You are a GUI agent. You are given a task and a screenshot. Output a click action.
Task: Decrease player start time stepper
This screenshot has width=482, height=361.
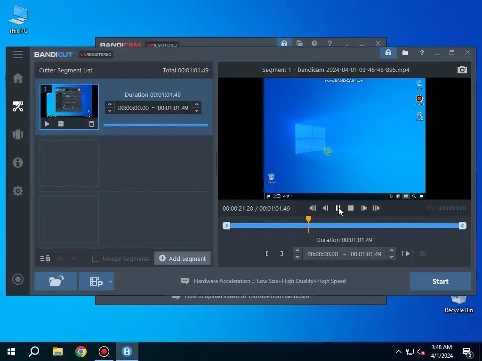[x=297, y=257]
